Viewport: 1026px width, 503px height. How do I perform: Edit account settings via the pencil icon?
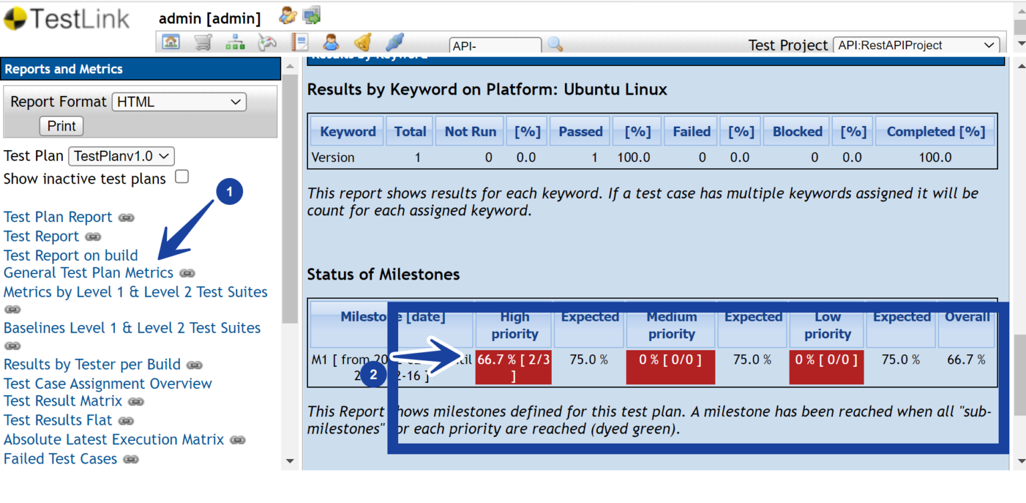pyautogui.click(x=287, y=15)
